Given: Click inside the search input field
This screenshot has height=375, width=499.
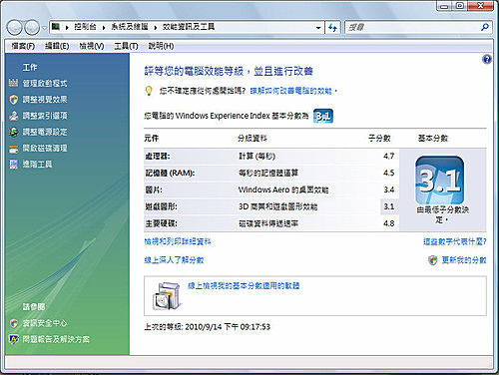Looking at the screenshot, I should pos(412,27).
